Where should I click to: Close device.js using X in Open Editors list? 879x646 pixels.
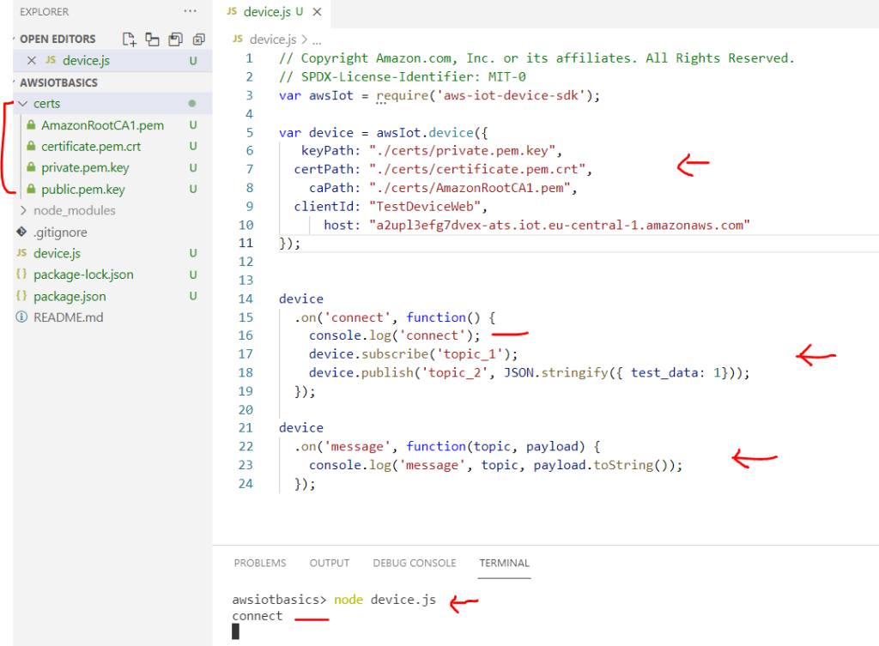[x=32, y=60]
